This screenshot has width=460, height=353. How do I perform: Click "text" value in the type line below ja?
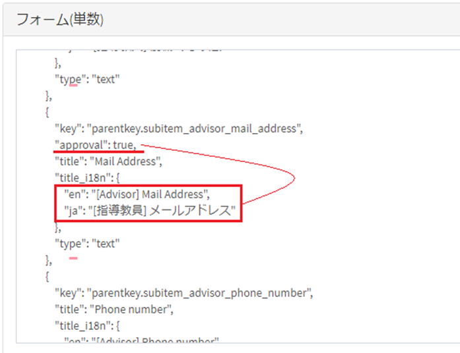pyautogui.click(x=106, y=243)
